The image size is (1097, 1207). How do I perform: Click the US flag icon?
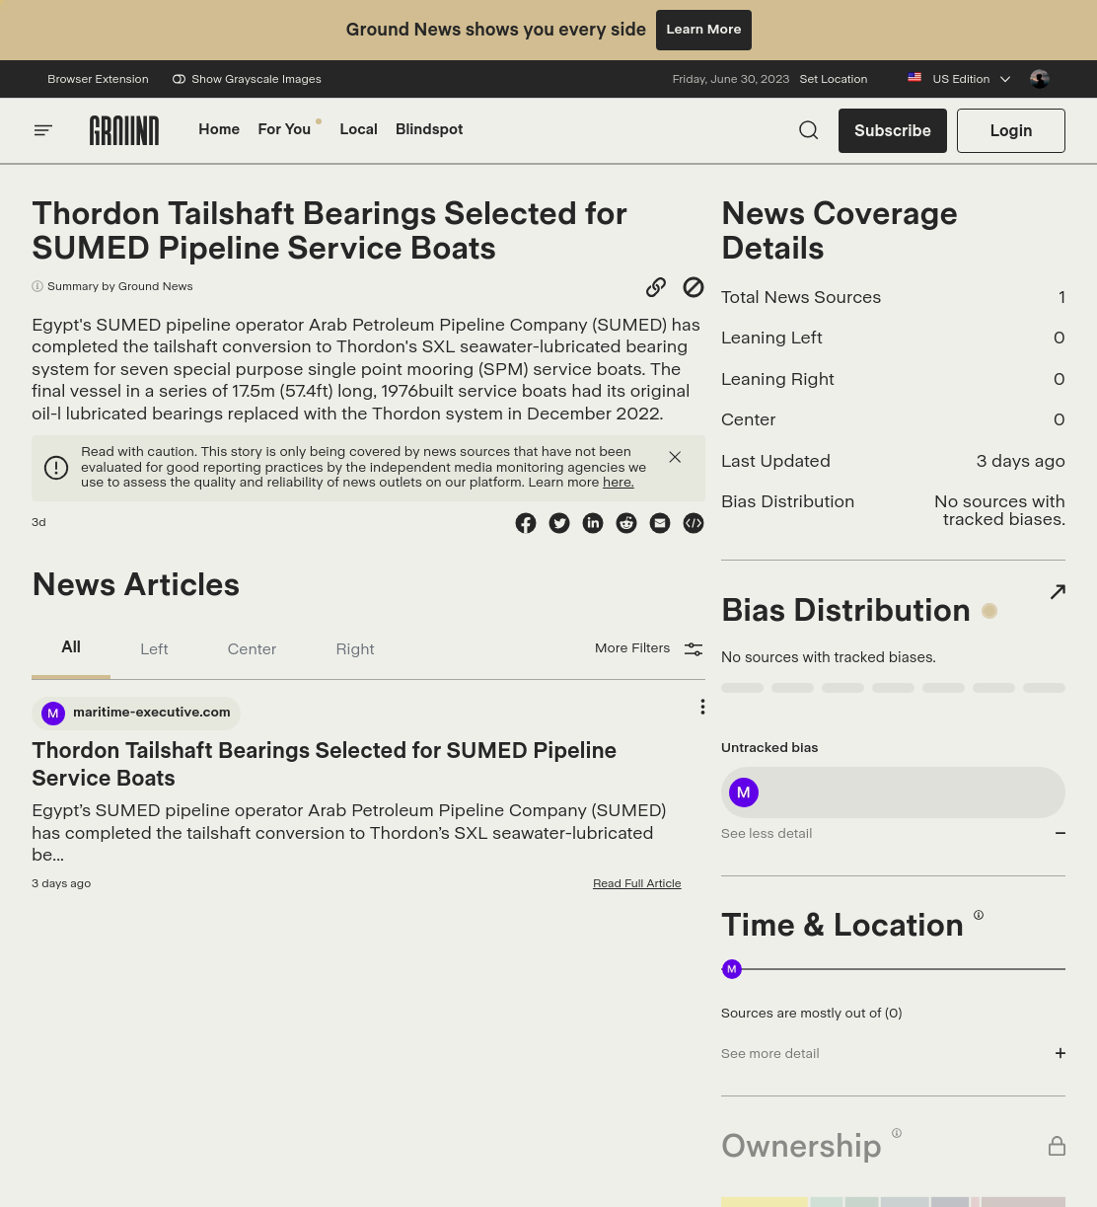(914, 78)
